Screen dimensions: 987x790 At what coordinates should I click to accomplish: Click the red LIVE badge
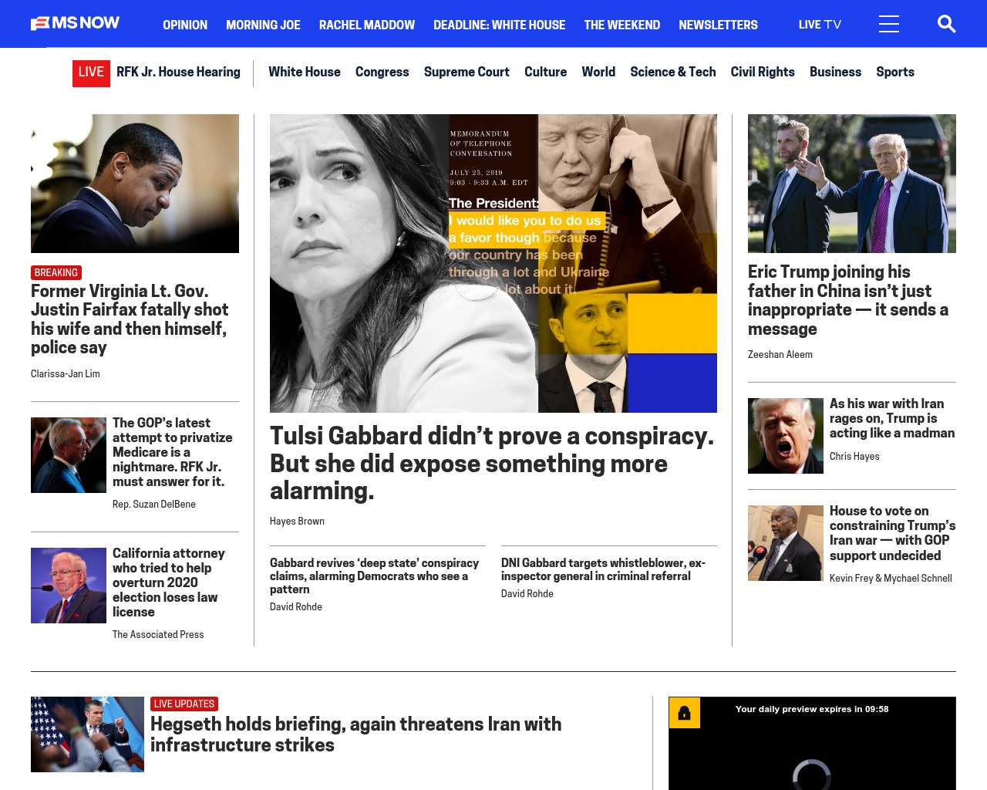[91, 73]
